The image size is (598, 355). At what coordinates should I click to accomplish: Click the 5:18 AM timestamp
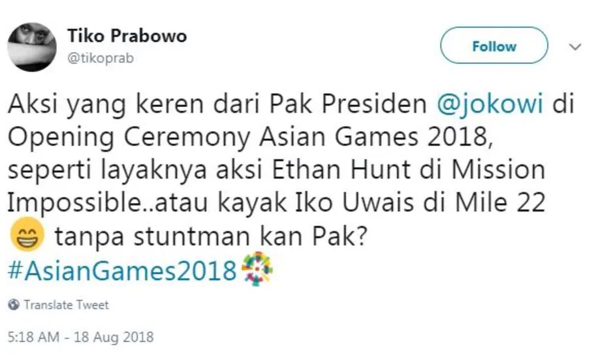click(33, 337)
